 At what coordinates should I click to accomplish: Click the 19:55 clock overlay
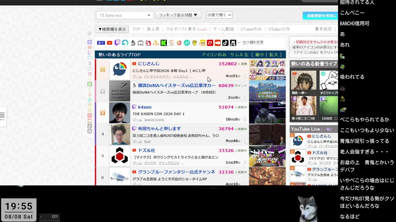(x=19, y=206)
